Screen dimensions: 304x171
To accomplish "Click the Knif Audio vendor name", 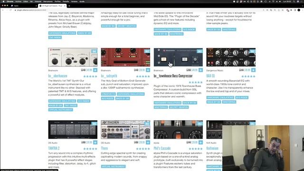I will pyautogui.click(x=211, y=142).
